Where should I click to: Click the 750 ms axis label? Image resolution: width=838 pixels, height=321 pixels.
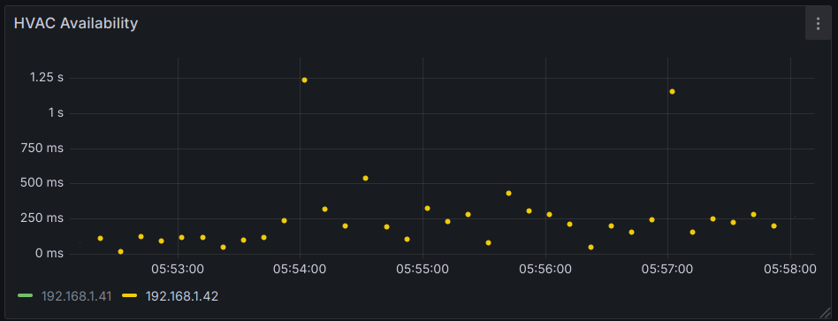pyautogui.click(x=42, y=149)
